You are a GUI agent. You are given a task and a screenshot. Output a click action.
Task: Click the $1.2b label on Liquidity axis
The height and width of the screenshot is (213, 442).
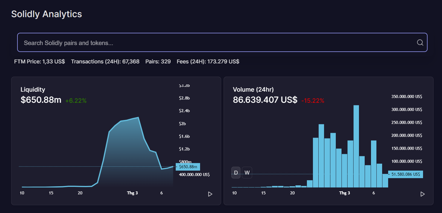coord(184,149)
